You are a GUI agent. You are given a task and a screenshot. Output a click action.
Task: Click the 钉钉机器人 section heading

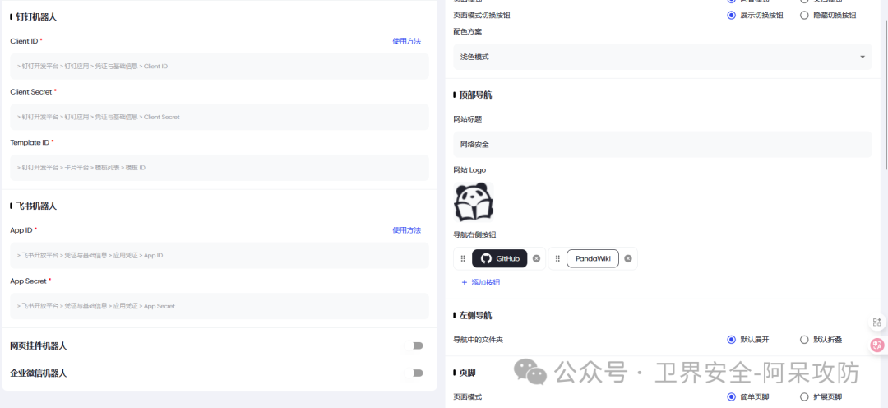[36, 17]
